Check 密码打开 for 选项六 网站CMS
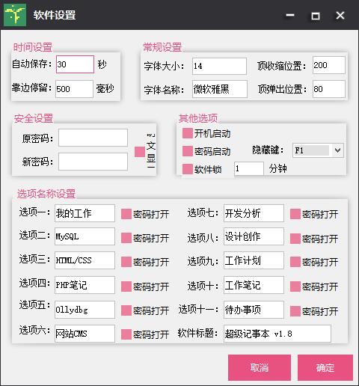The height and width of the screenshot is (386, 359). click(x=126, y=334)
